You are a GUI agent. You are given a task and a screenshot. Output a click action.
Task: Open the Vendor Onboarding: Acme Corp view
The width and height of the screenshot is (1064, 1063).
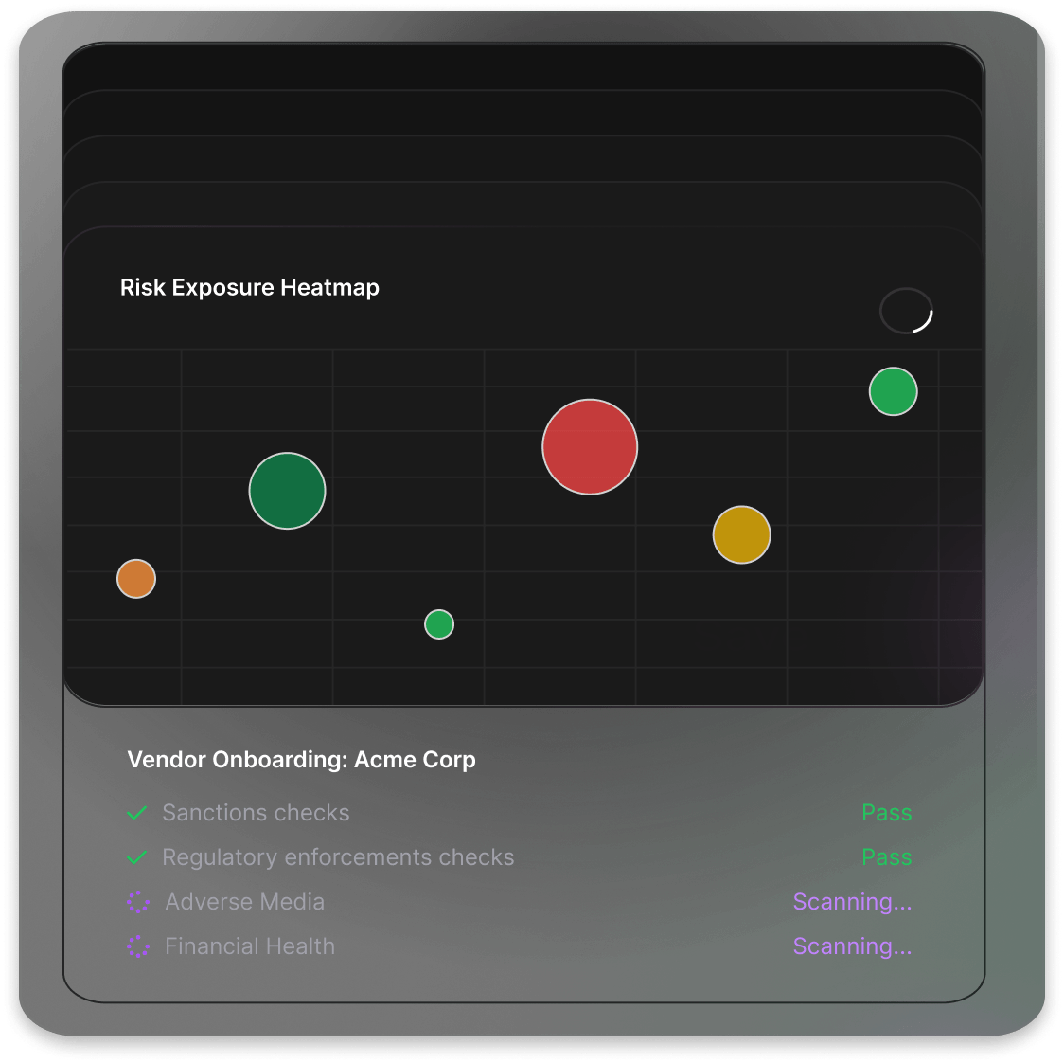[x=301, y=759]
